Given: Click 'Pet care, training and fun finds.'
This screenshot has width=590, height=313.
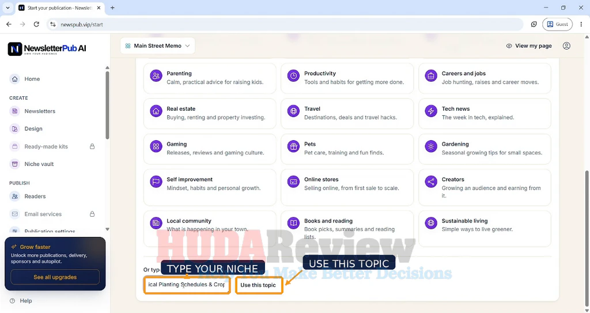Looking at the screenshot, I should [344, 153].
